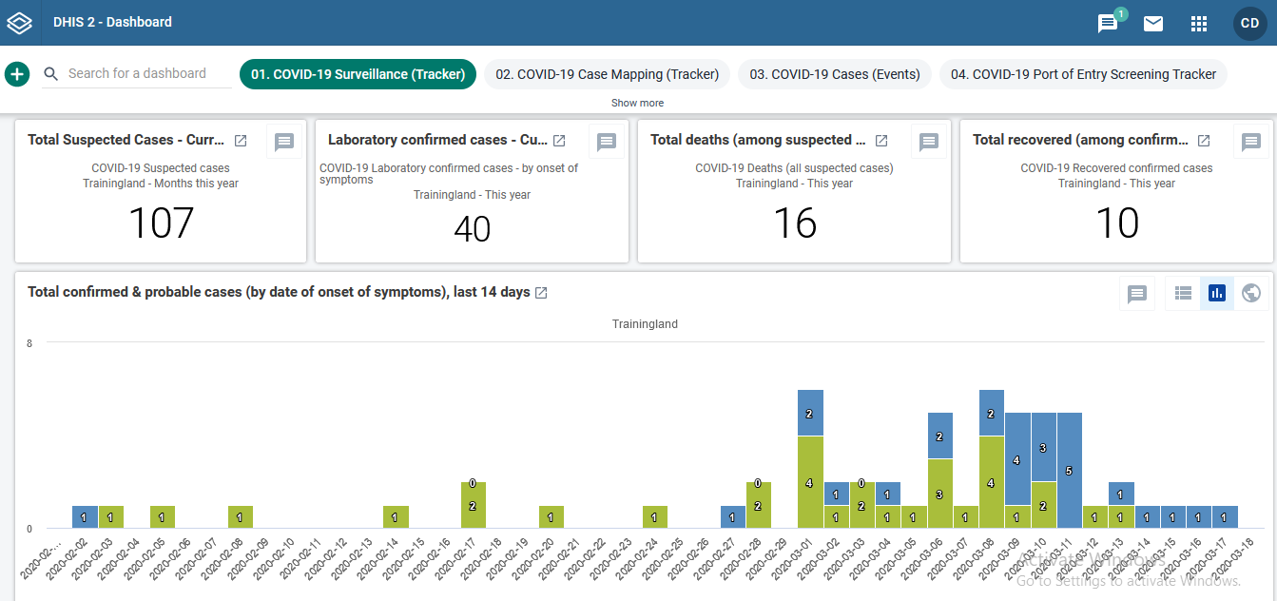The image size is (1277, 601).
Task: Open 04. COVID-19 Port of Entry Screening Tracker
Action: coord(1083,74)
